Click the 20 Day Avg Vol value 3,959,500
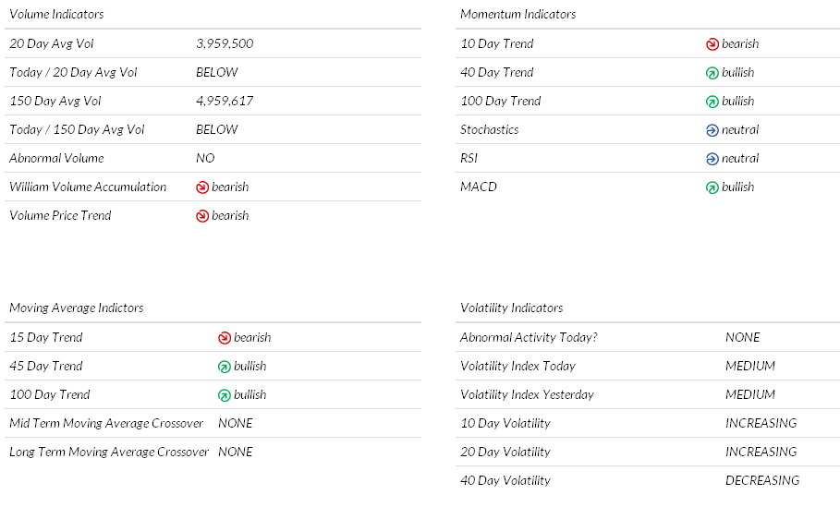This screenshot has width=840, height=507. click(225, 44)
